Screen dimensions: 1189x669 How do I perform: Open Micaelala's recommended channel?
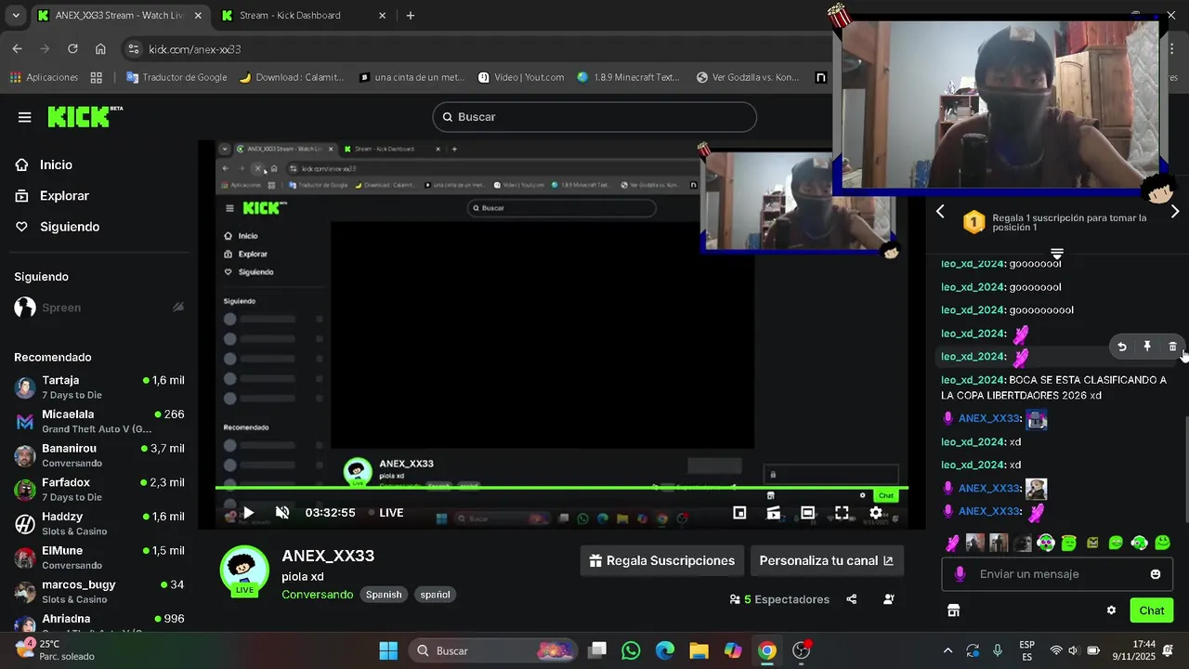(x=99, y=421)
